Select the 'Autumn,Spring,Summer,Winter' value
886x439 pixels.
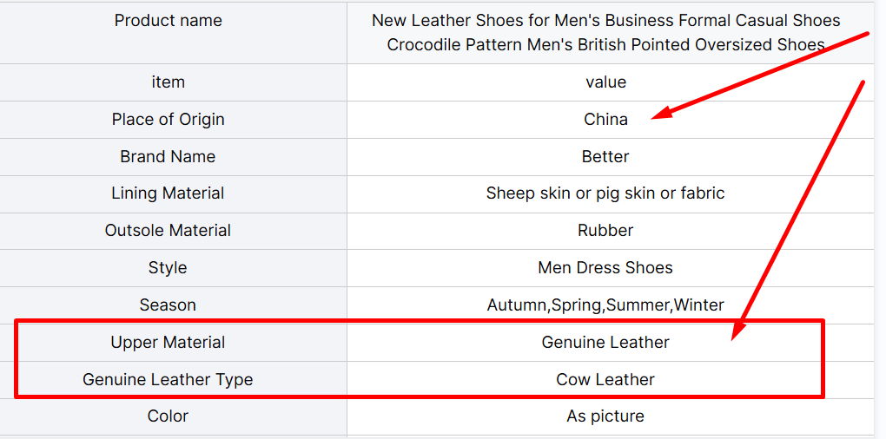605,305
